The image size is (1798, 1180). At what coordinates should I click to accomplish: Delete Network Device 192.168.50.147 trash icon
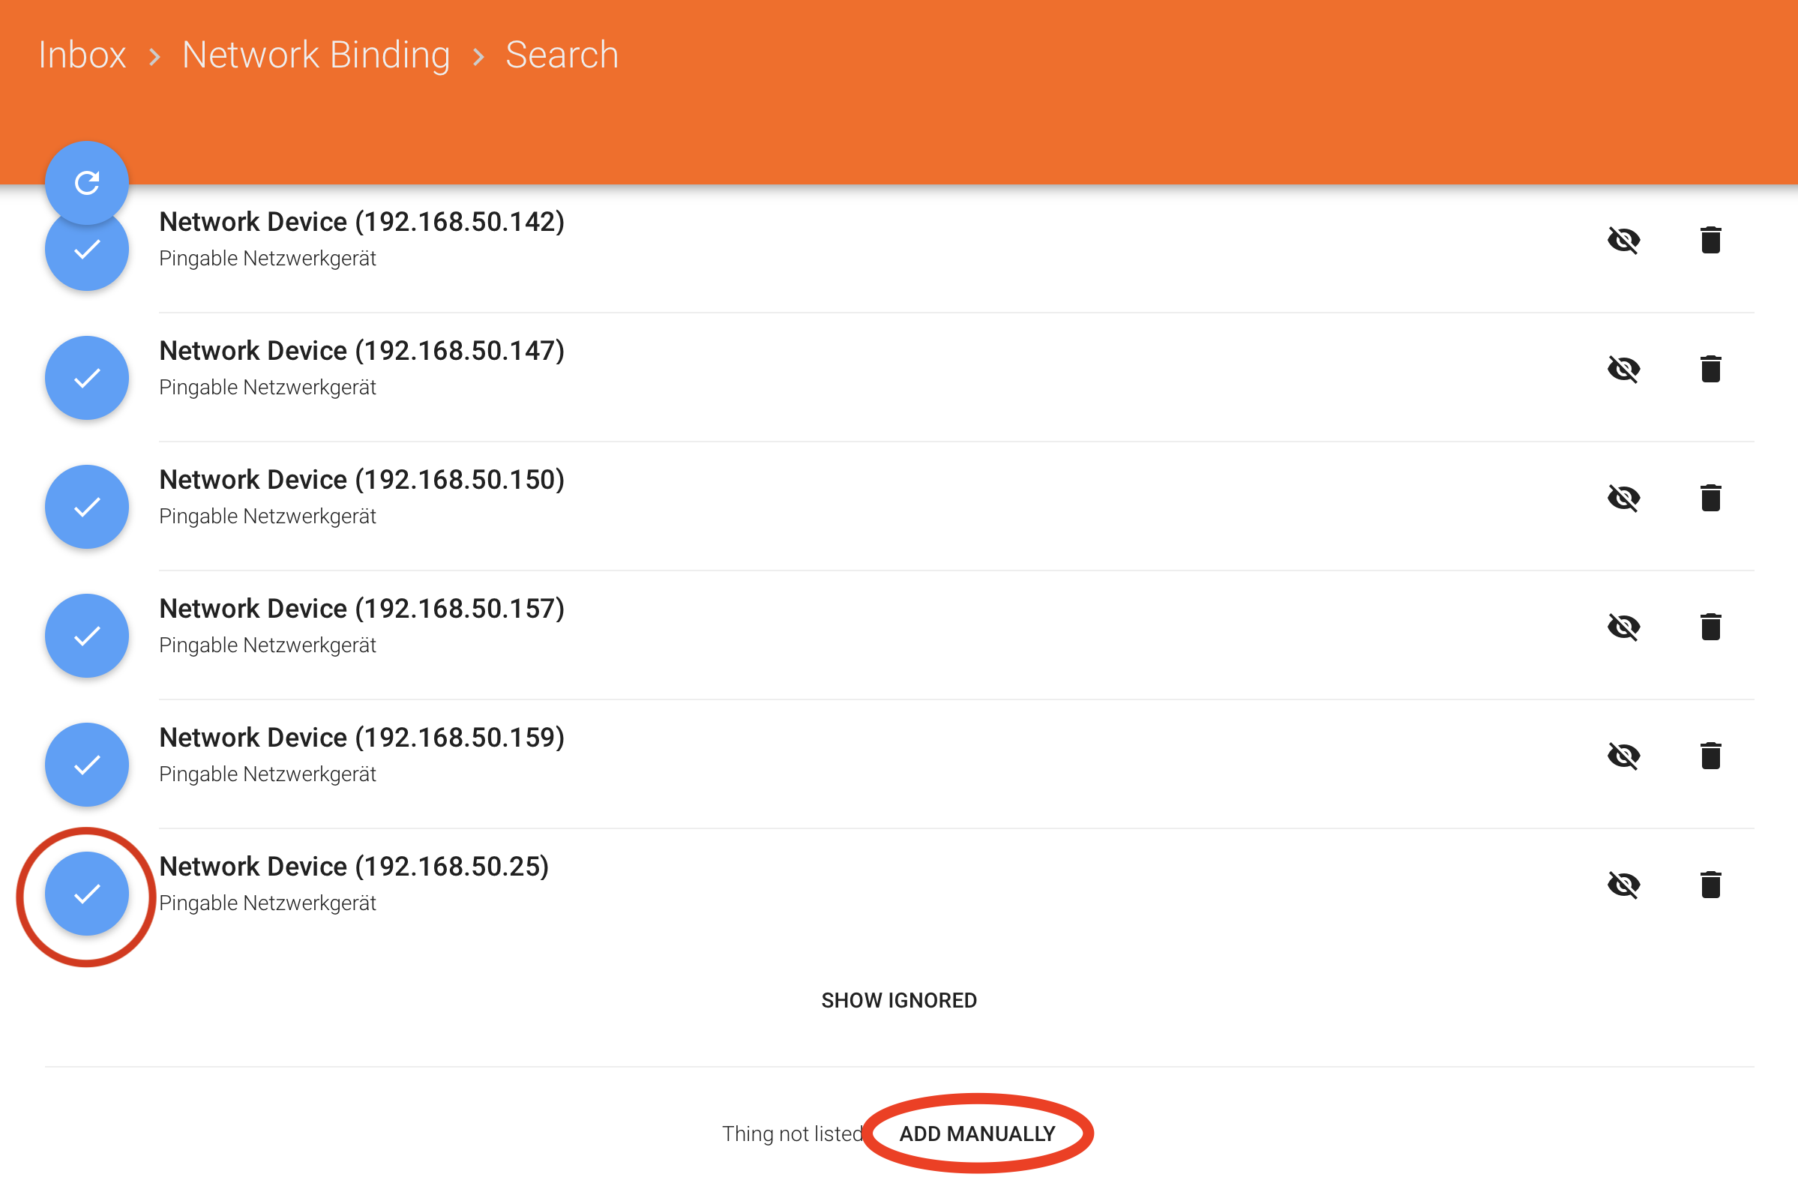point(1711,370)
